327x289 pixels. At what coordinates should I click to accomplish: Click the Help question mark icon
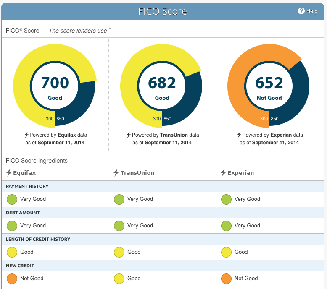pos(301,11)
